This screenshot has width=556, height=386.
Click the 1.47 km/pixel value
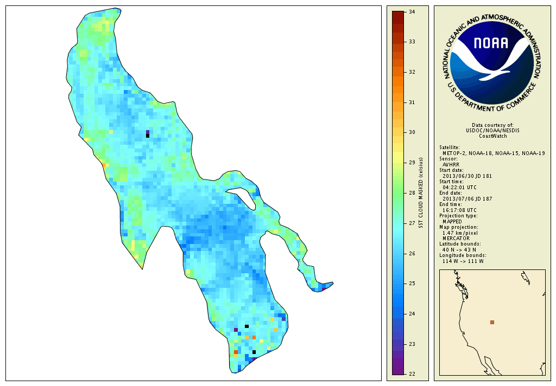460,233
